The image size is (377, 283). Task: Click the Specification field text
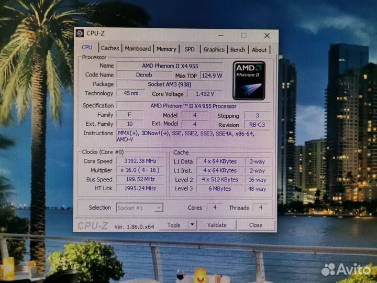point(193,106)
